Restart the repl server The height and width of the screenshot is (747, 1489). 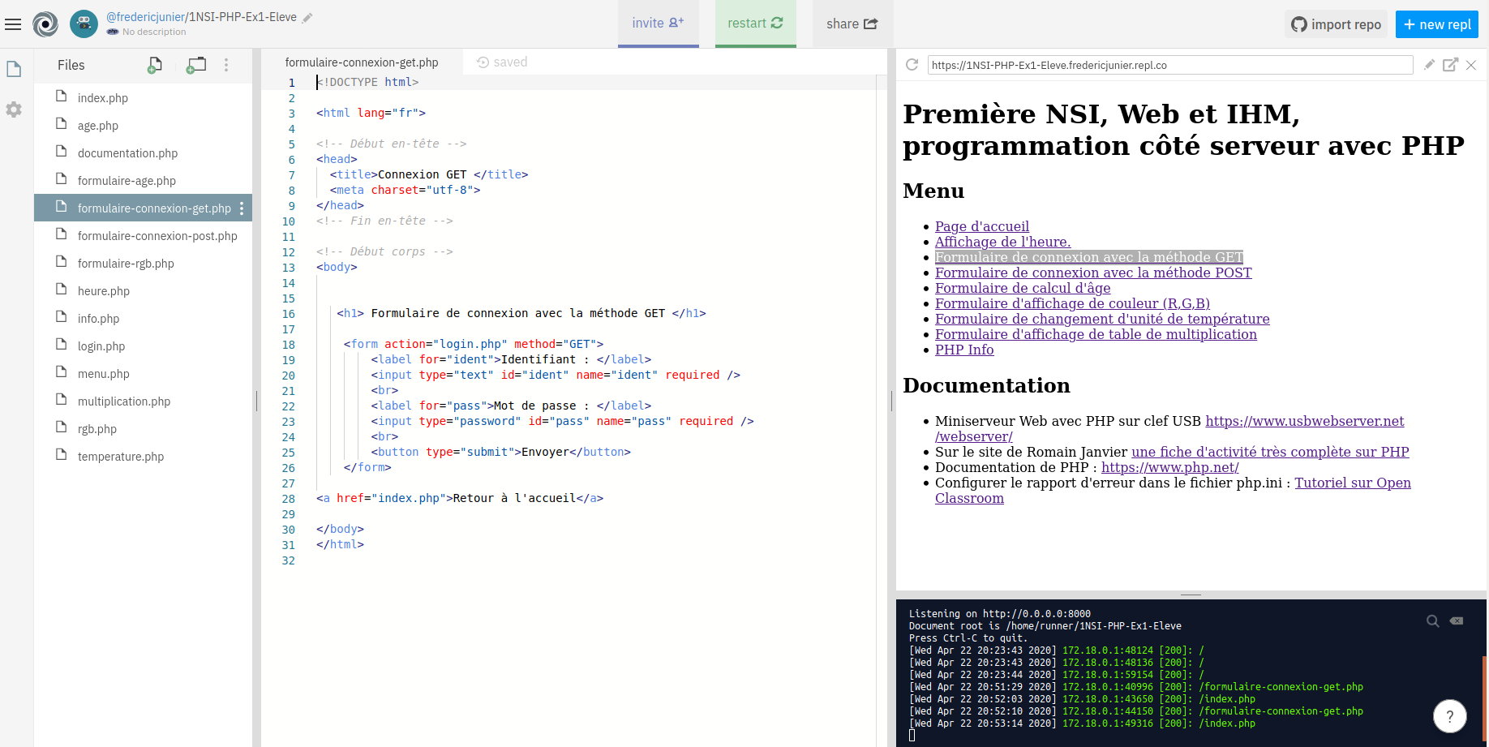pyautogui.click(x=756, y=24)
